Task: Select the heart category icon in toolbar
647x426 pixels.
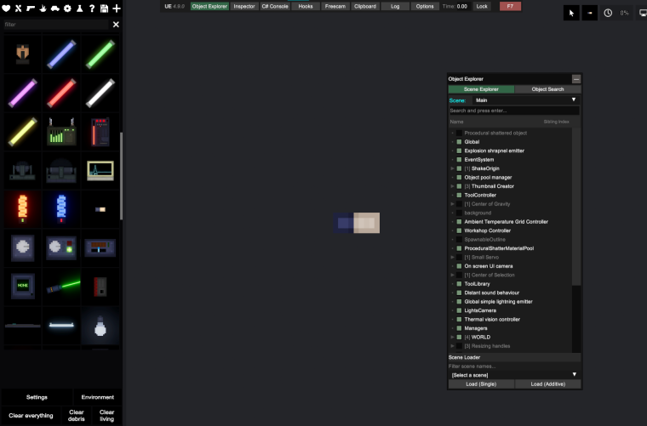Action: click(x=6, y=9)
